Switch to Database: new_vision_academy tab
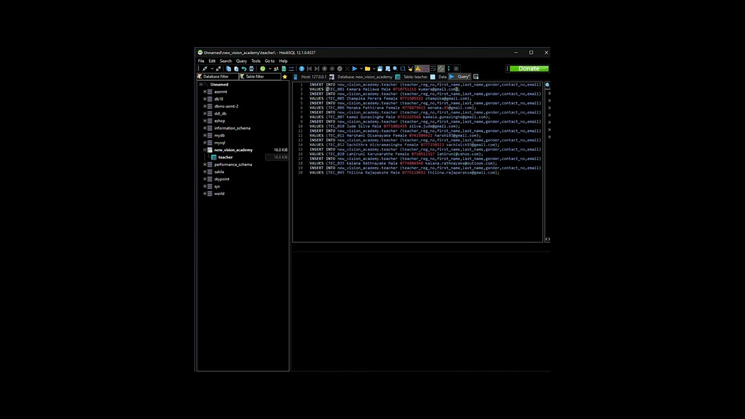The width and height of the screenshot is (745, 419). [361, 77]
